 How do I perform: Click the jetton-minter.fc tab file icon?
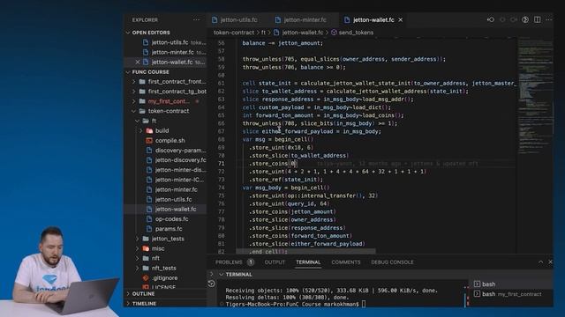click(278, 19)
